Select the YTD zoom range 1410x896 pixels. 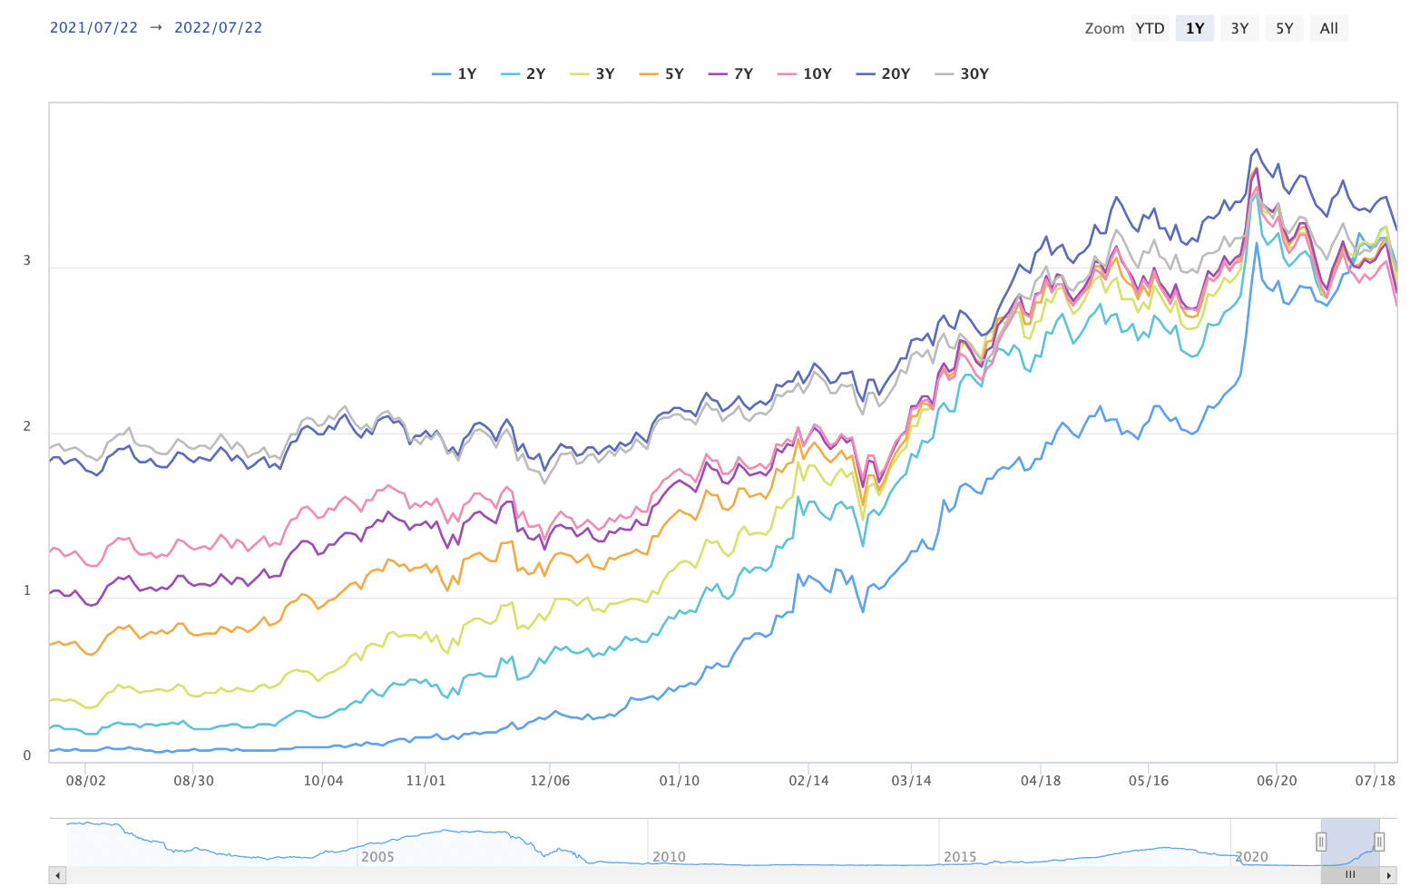(1150, 28)
